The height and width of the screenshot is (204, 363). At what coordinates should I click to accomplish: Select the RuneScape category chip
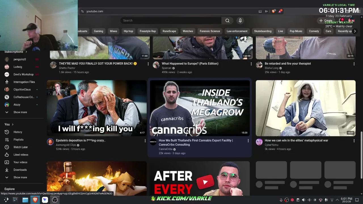(169, 31)
